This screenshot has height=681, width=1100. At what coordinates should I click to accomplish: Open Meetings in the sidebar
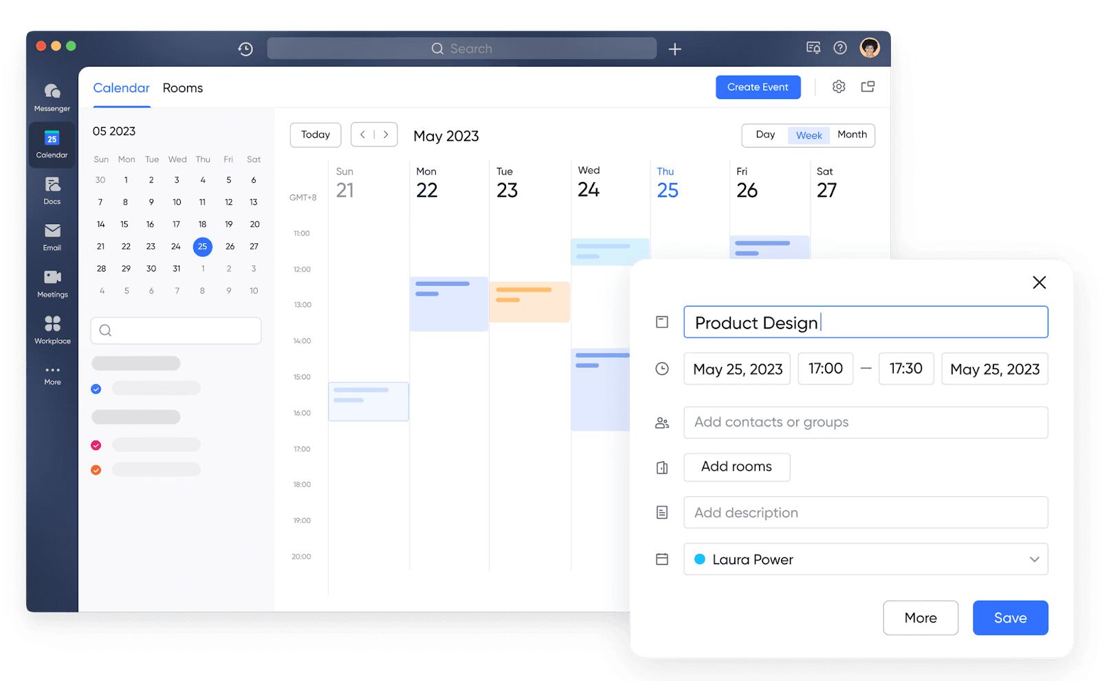pyautogui.click(x=52, y=283)
